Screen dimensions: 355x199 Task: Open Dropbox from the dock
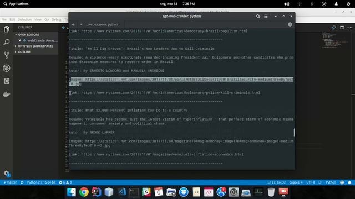[x=184, y=192]
